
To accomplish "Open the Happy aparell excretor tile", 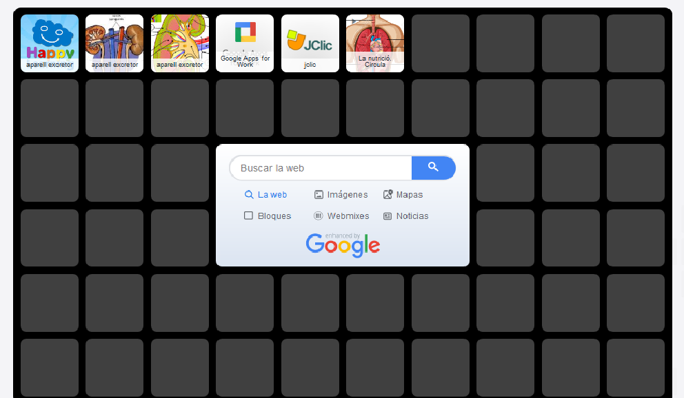I will tap(49, 43).
